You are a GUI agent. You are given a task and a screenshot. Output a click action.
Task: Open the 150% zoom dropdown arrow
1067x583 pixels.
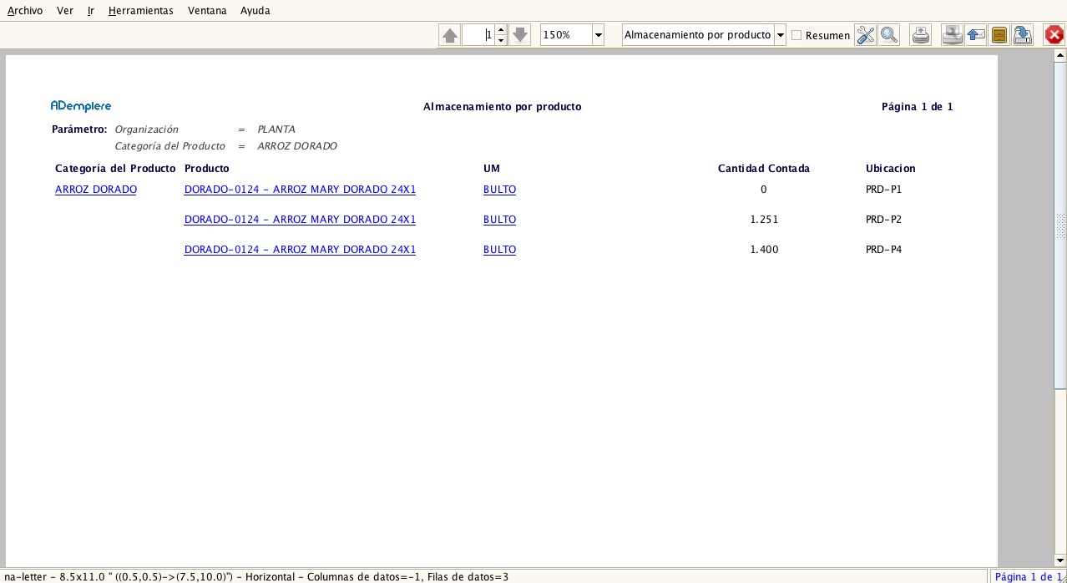coord(598,35)
